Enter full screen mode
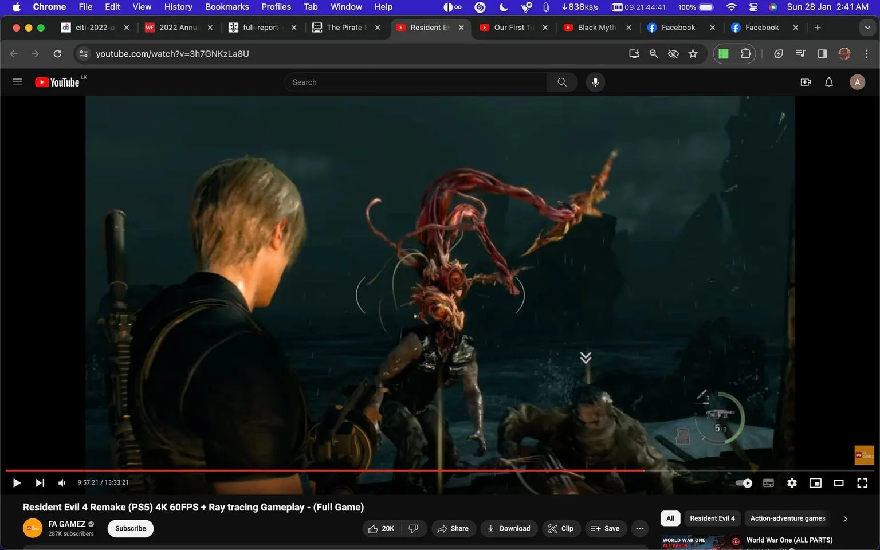This screenshot has height=550, width=880. tap(862, 483)
